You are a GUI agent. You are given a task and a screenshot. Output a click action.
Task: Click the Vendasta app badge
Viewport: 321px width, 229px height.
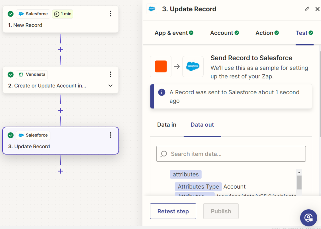[32, 74]
